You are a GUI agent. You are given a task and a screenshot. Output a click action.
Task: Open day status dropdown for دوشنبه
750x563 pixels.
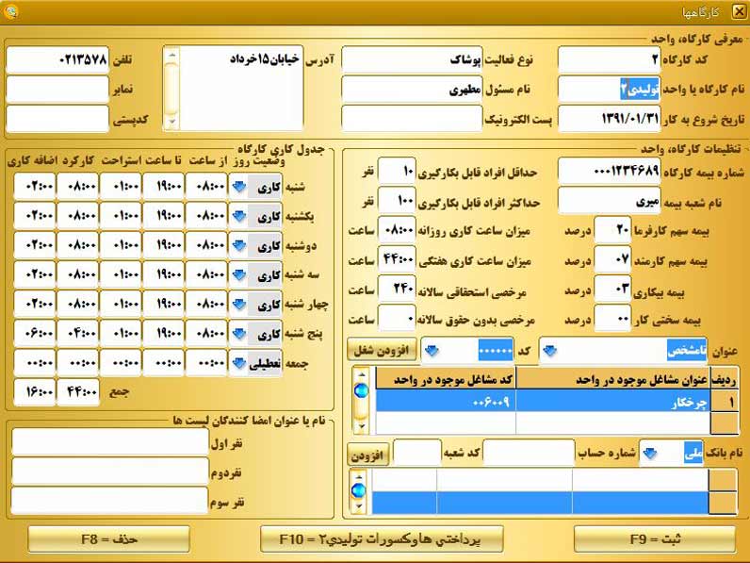tap(238, 245)
